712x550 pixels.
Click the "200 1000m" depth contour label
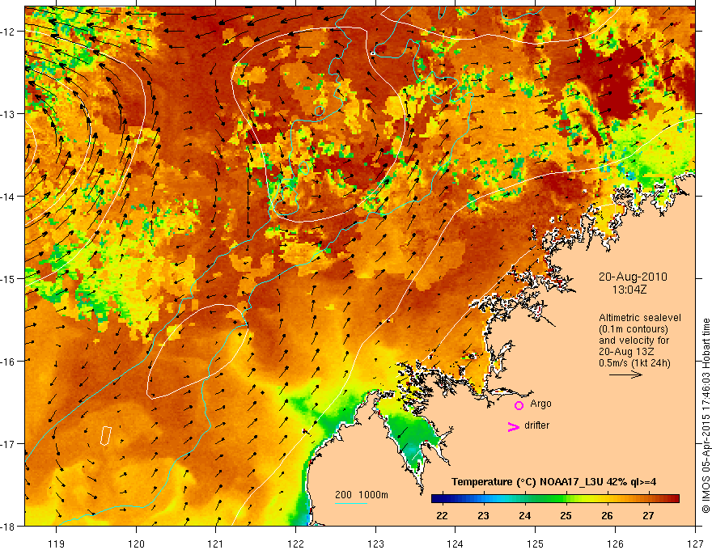pos(362,495)
